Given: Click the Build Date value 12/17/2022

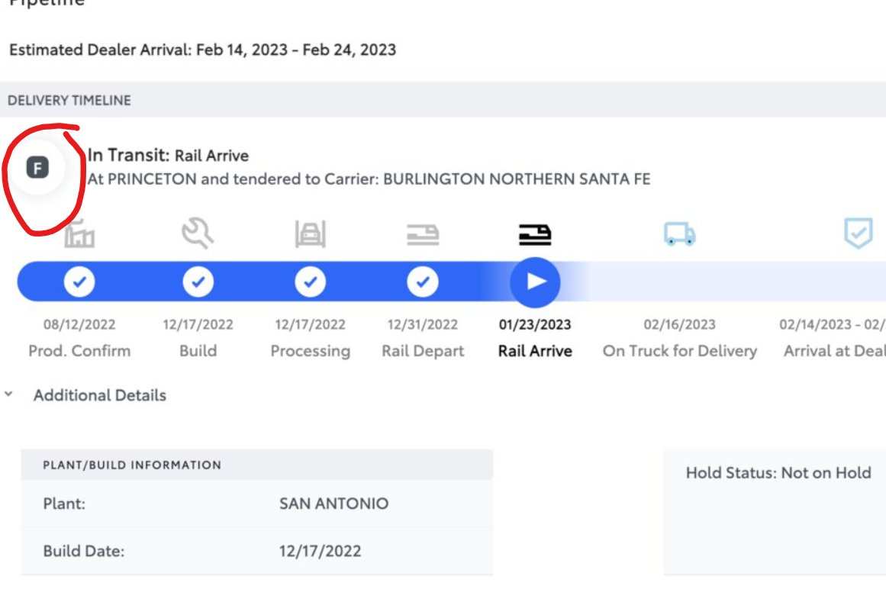Looking at the screenshot, I should point(320,551).
